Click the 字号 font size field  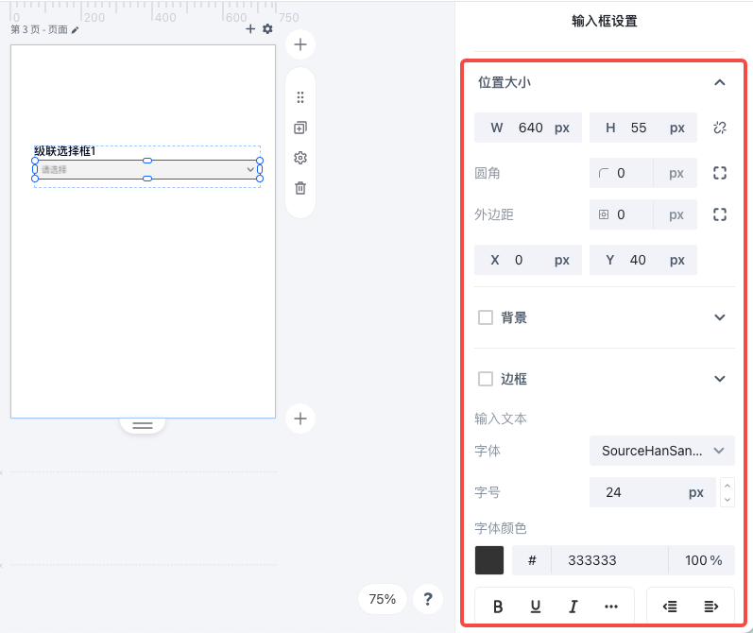(x=653, y=492)
